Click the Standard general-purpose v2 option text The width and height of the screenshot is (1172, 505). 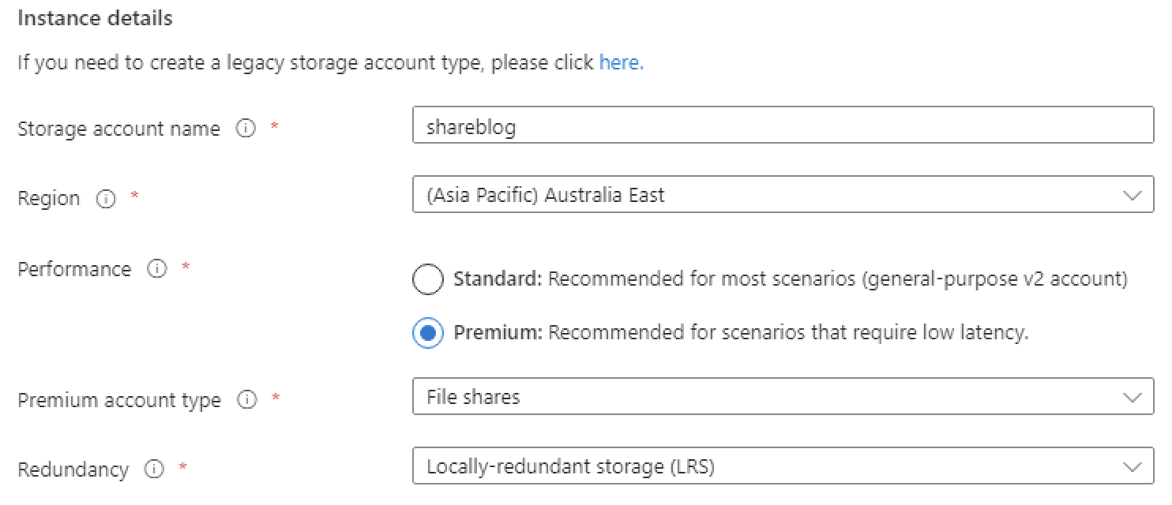pos(791,279)
